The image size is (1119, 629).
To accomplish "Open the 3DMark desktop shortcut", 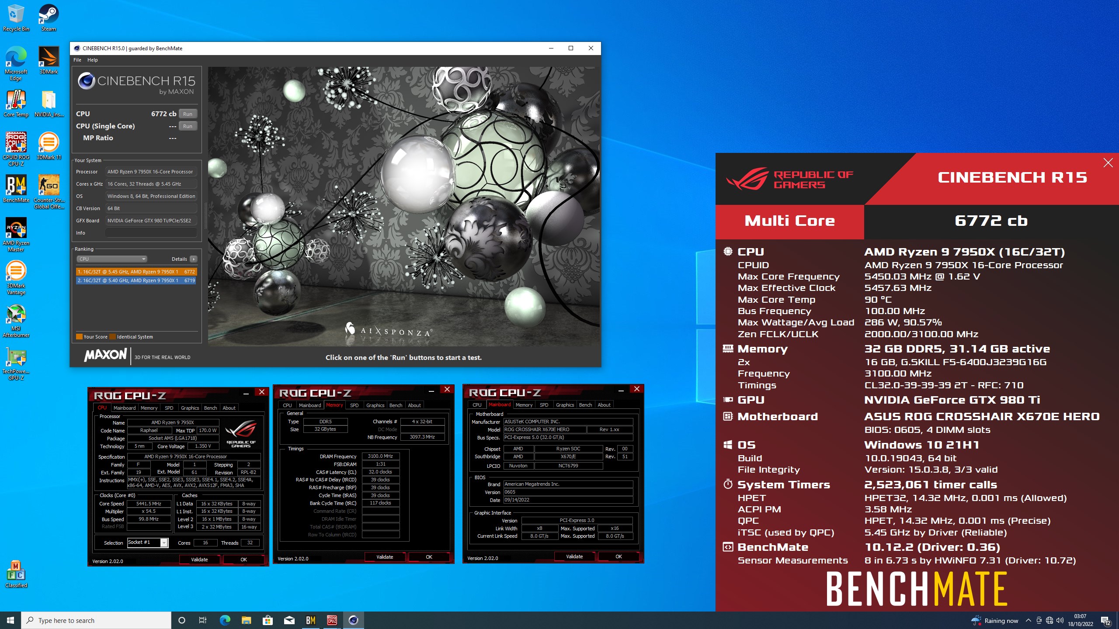I will [x=49, y=60].
